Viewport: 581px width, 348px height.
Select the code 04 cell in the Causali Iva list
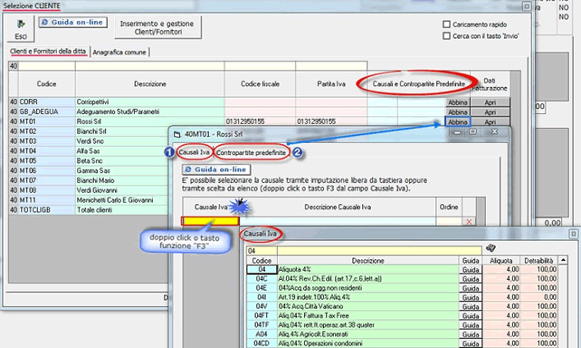pyautogui.click(x=262, y=269)
